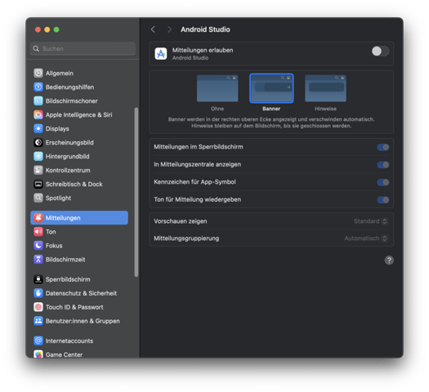Screen dimensions: 429x392
Task: Open Internetaccounts settings label
Action: pos(69,341)
